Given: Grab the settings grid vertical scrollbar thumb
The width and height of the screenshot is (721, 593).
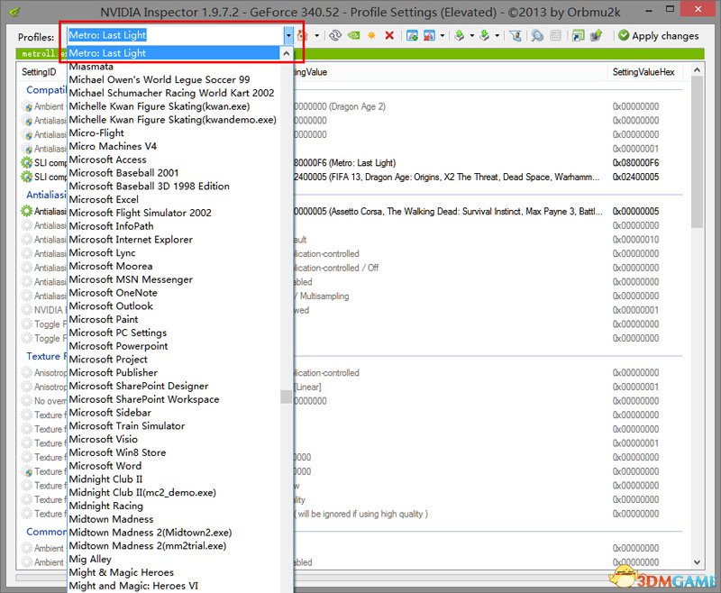Looking at the screenshot, I should click(x=697, y=151).
